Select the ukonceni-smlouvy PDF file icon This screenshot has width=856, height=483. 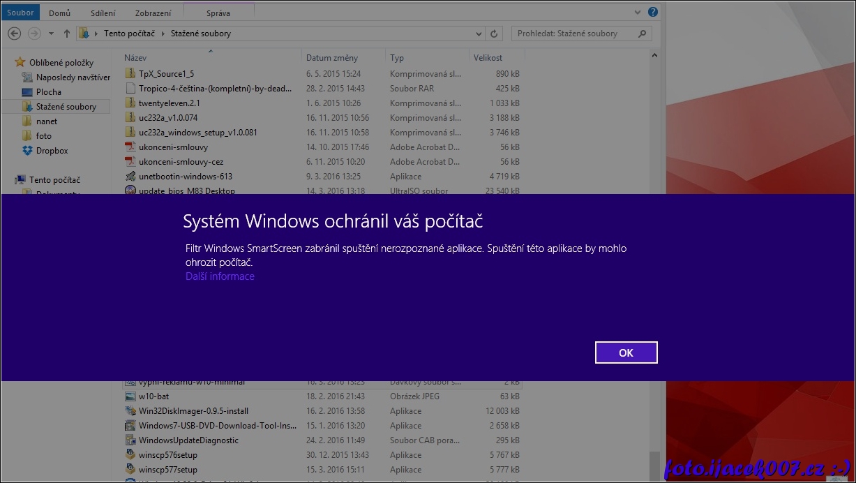(x=130, y=147)
